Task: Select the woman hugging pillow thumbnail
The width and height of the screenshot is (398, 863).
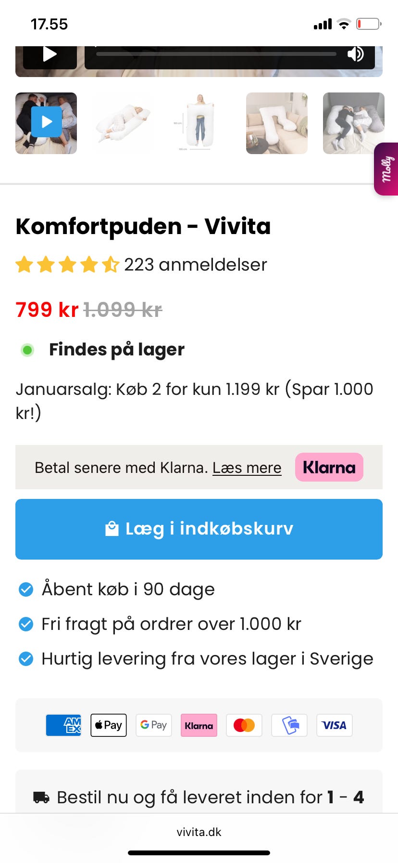Action: 123,123
